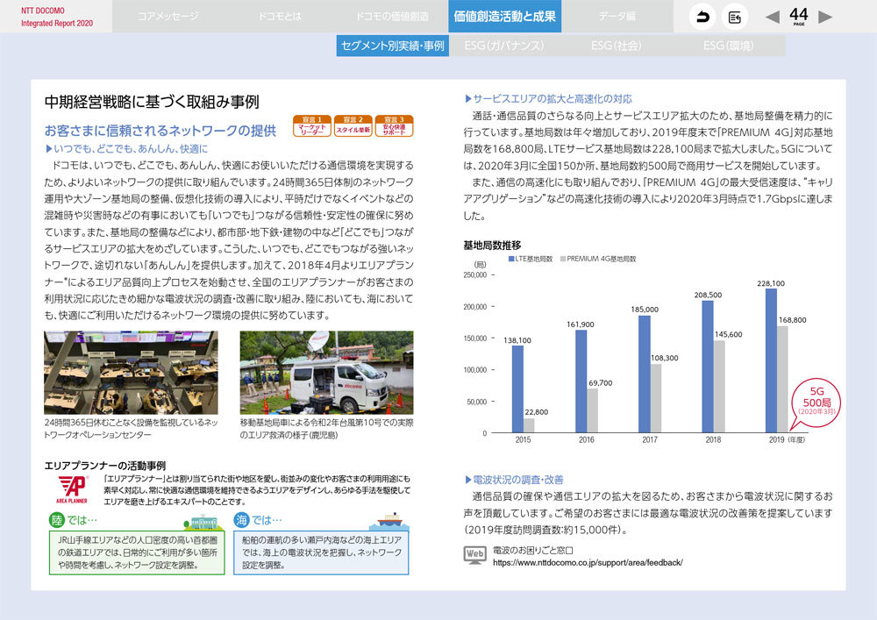Click the network operation center photo

(131, 372)
